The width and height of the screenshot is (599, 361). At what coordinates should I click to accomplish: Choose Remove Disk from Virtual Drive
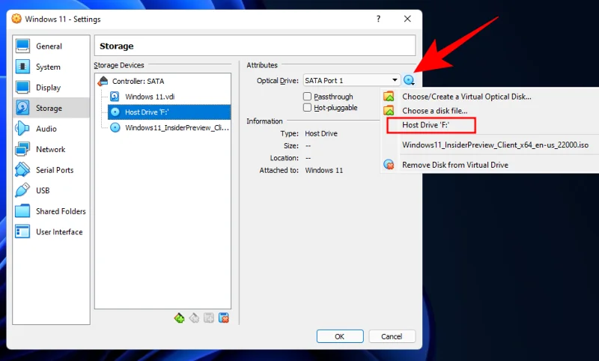455,165
